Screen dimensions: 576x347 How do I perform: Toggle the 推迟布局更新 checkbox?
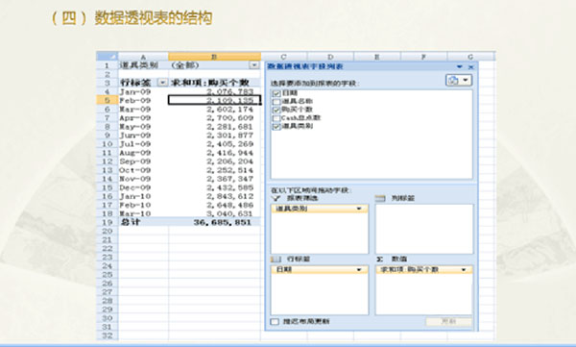275,322
